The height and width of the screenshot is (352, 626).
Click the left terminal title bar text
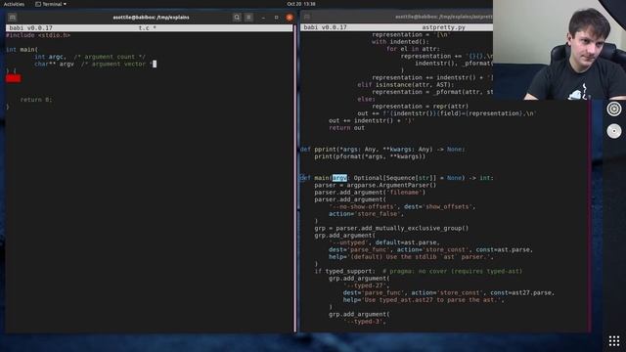(151, 18)
